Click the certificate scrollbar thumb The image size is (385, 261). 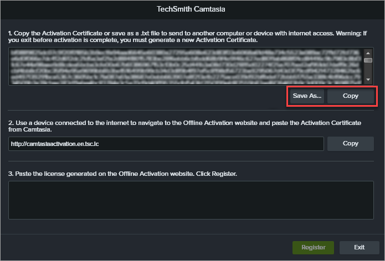tap(368, 61)
